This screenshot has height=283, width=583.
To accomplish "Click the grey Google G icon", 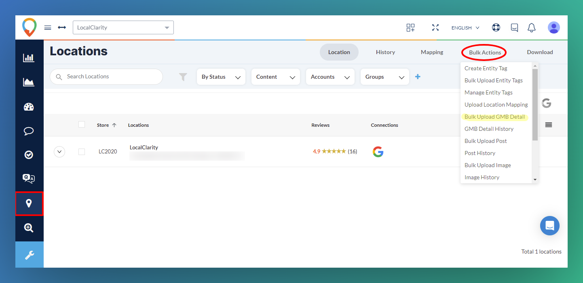I will tap(547, 103).
